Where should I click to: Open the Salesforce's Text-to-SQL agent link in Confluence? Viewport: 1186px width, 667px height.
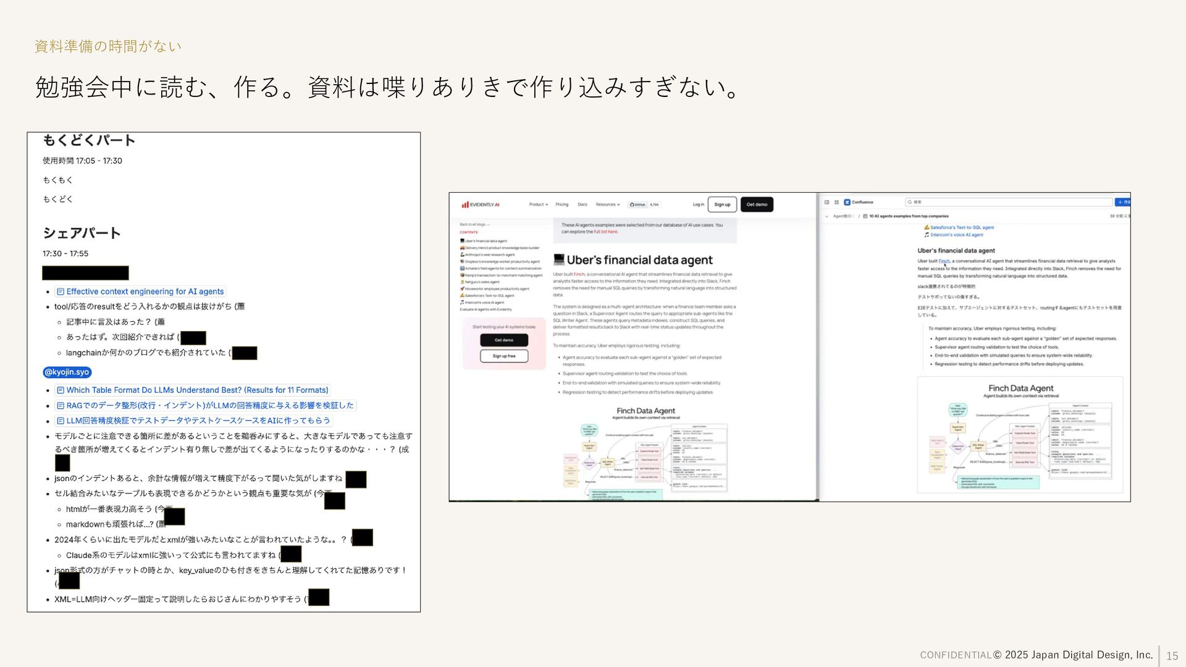coord(962,227)
